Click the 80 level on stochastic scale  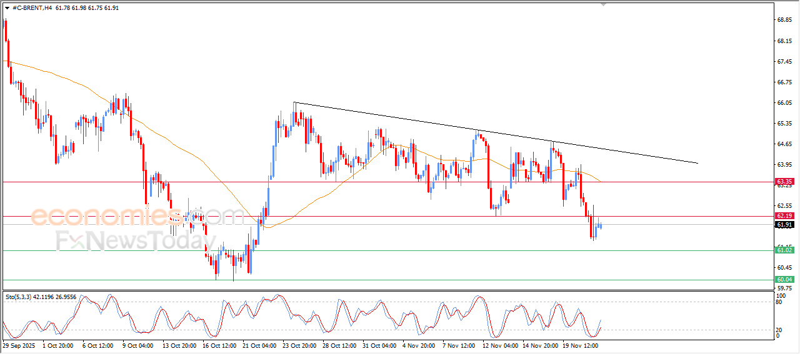pyautogui.click(x=779, y=302)
